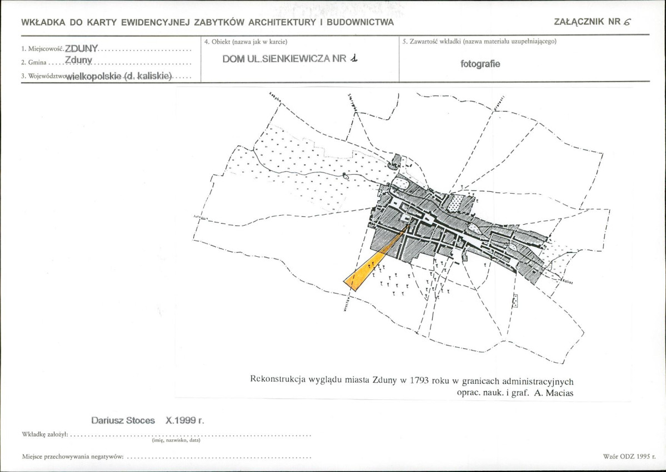Click the '5. Zawartość wkładki' column label

click(x=479, y=42)
